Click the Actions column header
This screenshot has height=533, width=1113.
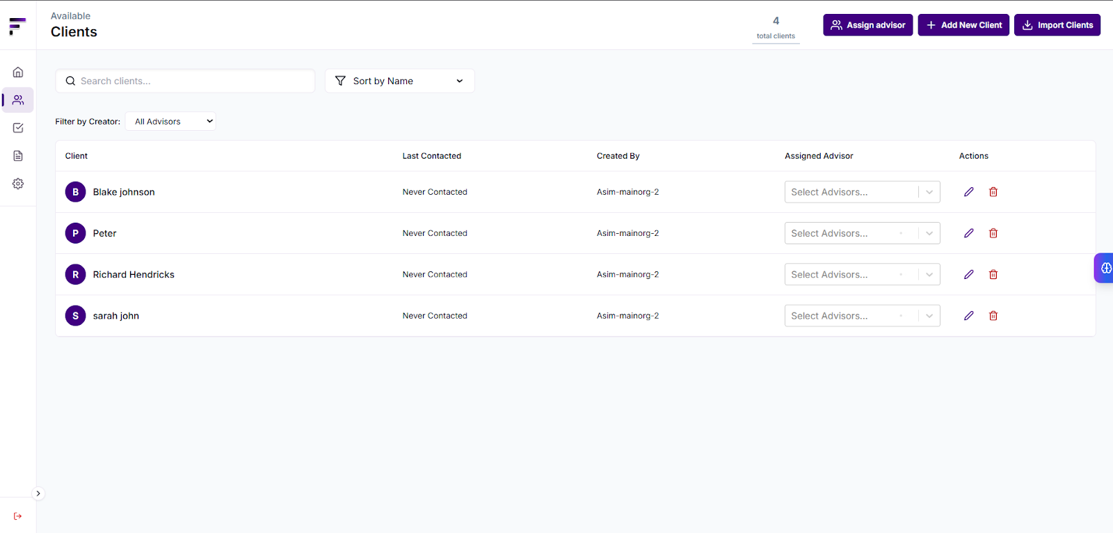[x=974, y=156]
